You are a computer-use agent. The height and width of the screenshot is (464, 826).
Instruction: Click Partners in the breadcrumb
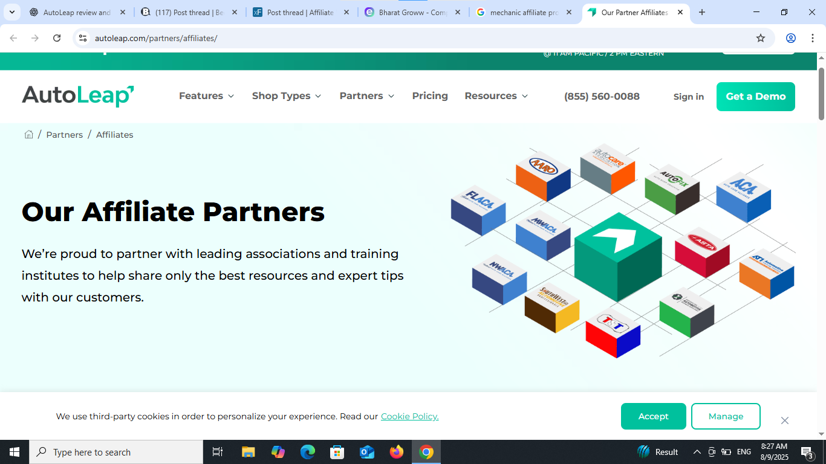point(65,135)
